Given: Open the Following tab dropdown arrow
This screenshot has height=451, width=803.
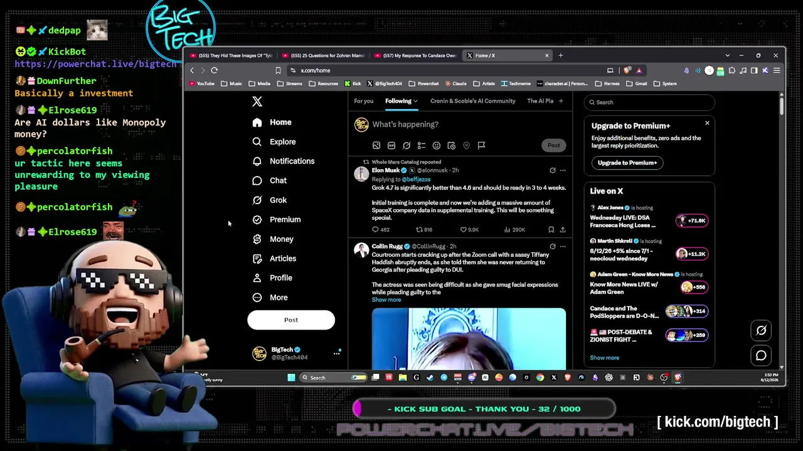Looking at the screenshot, I should coord(415,101).
